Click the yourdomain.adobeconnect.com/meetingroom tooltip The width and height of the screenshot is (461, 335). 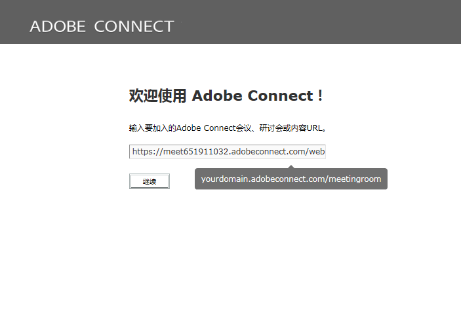point(291,179)
